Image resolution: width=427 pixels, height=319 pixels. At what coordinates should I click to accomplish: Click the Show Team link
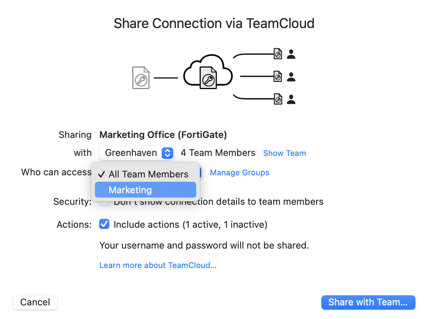coord(284,153)
